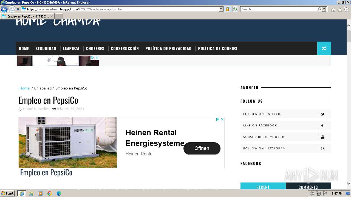Follow the Home breadcrumb link
Viewport: 351px width, 197px height.
(24, 88)
